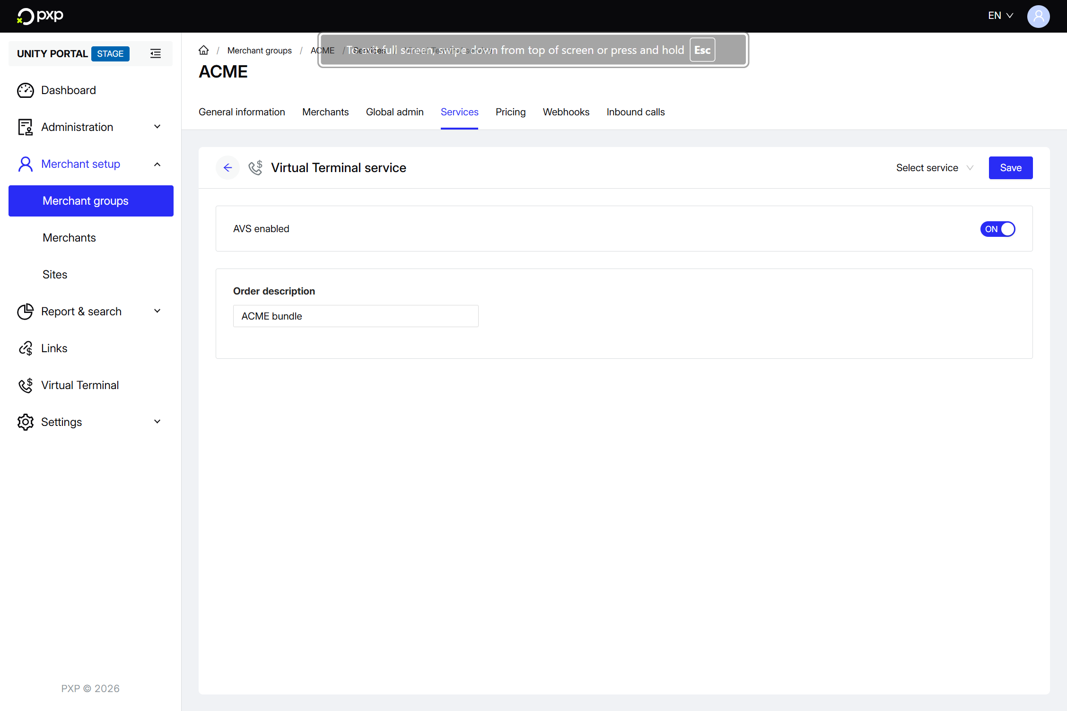Click Merchant groups breadcrumb link
The image size is (1067, 711).
pos(259,51)
